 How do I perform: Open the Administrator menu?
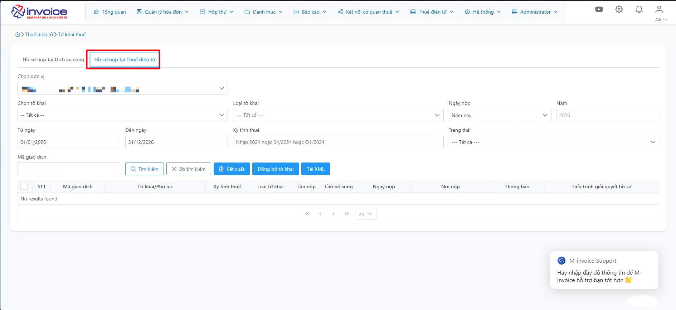535,12
